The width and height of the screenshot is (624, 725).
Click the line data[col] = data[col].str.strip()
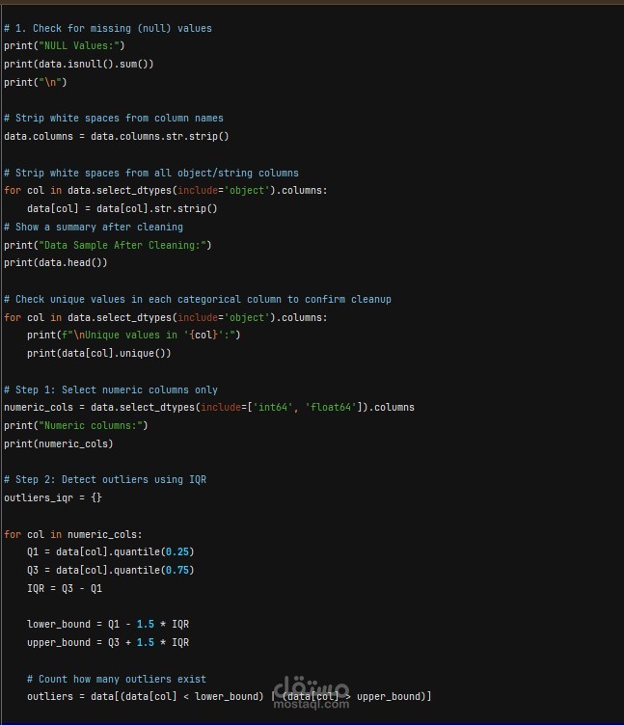pyautogui.click(x=122, y=208)
